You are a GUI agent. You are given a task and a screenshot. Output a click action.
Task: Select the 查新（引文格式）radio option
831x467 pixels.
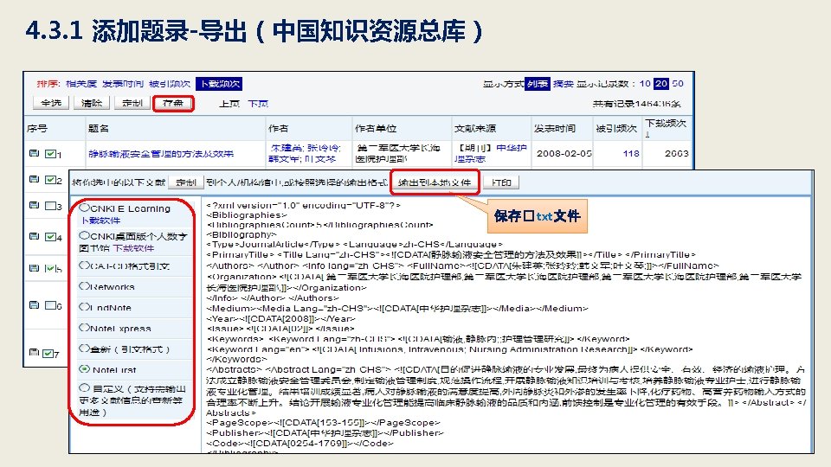84,348
